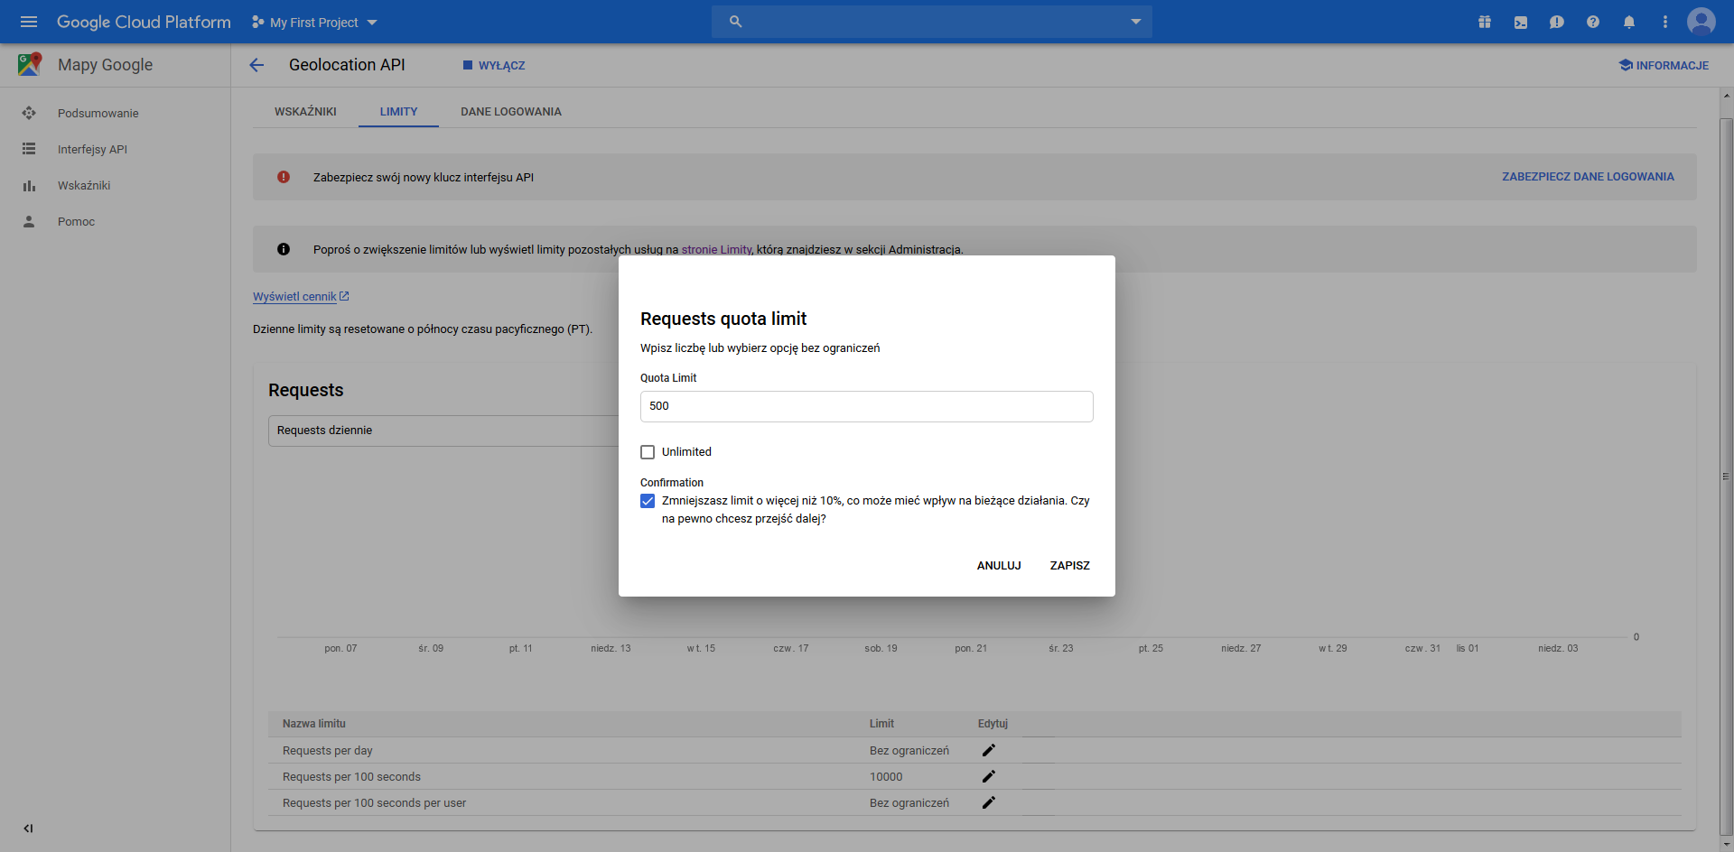Collapse the sidebar with the arrow icon

[29, 829]
